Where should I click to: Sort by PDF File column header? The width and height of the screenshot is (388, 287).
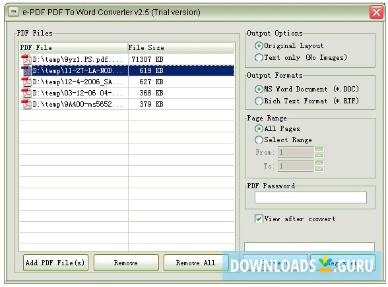pyautogui.click(x=73, y=47)
